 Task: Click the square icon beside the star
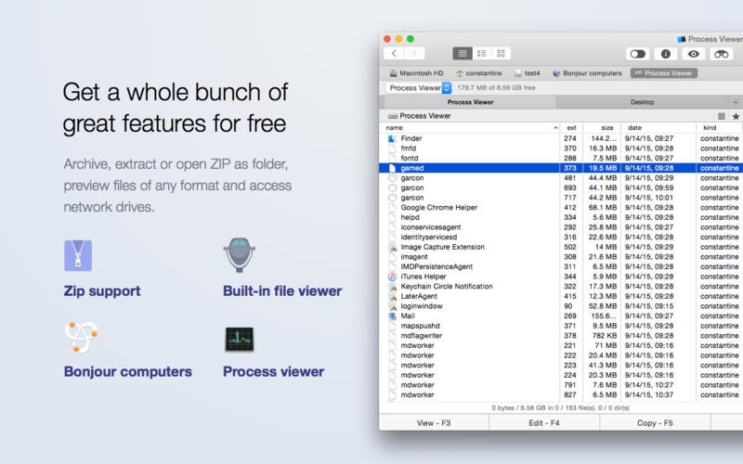coord(722,117)
